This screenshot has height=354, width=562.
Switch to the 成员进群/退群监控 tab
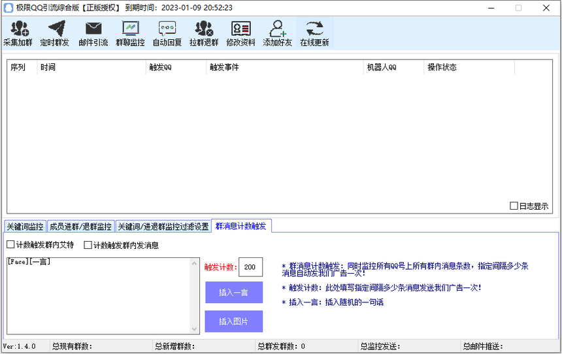pos(80,227)
